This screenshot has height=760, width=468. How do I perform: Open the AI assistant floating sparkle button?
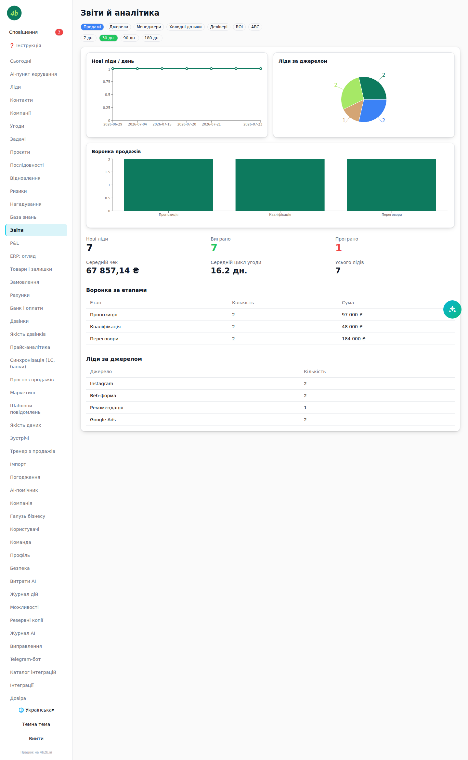click(x=452, y=309)
